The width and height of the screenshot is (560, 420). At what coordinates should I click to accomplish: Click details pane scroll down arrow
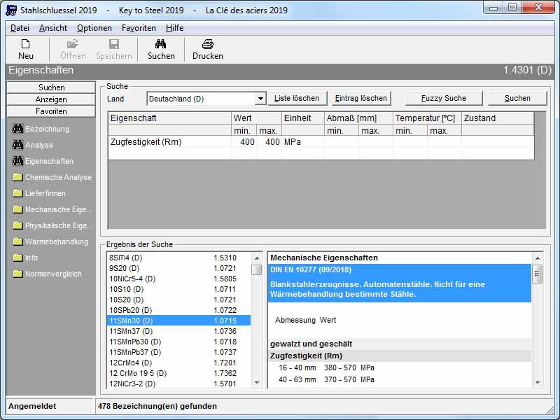(537, 383)
